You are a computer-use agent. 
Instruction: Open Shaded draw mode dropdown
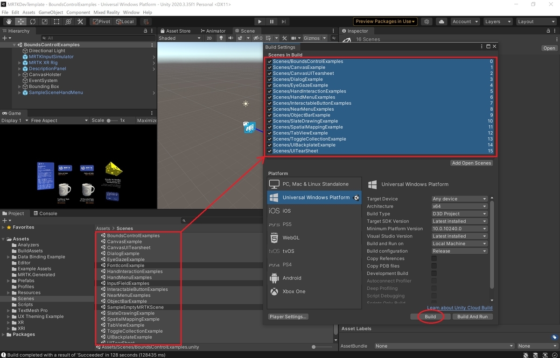pyautogui.click(x=180, y=38)
